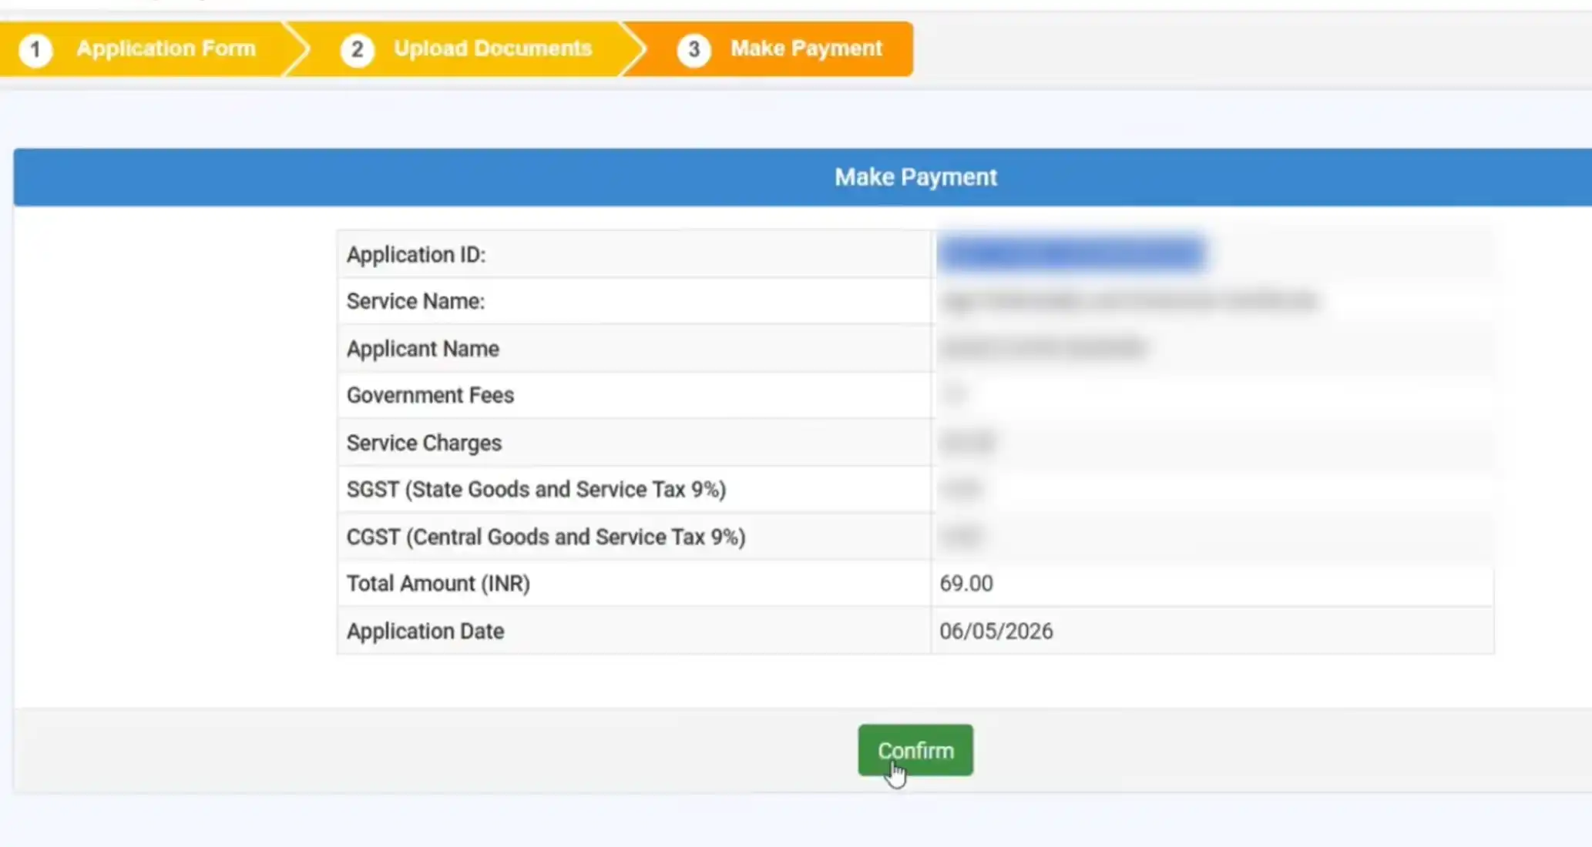Click the blurred Application ID value
Viewport: 1592px width, 847px height.
pos(1072,254)
